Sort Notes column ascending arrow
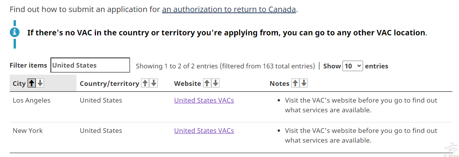The image size is (459, 157). tap(296, 83)
